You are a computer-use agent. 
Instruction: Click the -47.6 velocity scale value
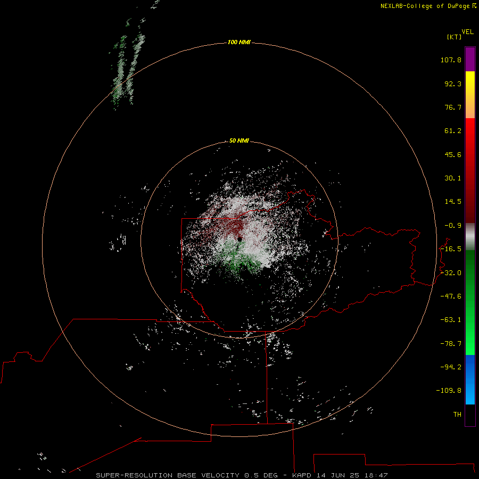click(451, 296)
